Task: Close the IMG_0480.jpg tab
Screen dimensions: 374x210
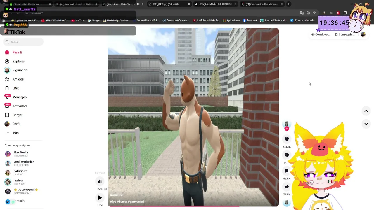Action: coord(189,4)
